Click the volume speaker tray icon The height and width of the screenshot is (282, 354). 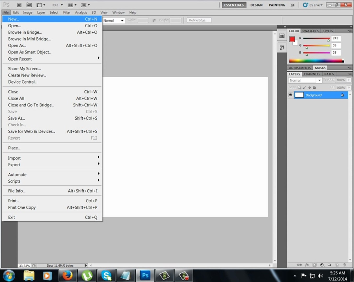(x=320, y=276)
